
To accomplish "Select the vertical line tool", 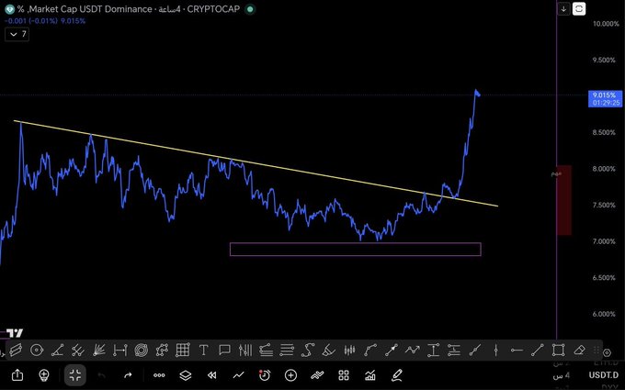I will point(495,351).
